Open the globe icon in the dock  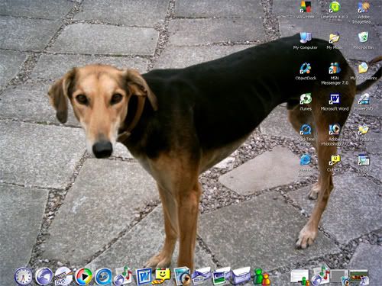pyautogui.click(x=44, y=276)
